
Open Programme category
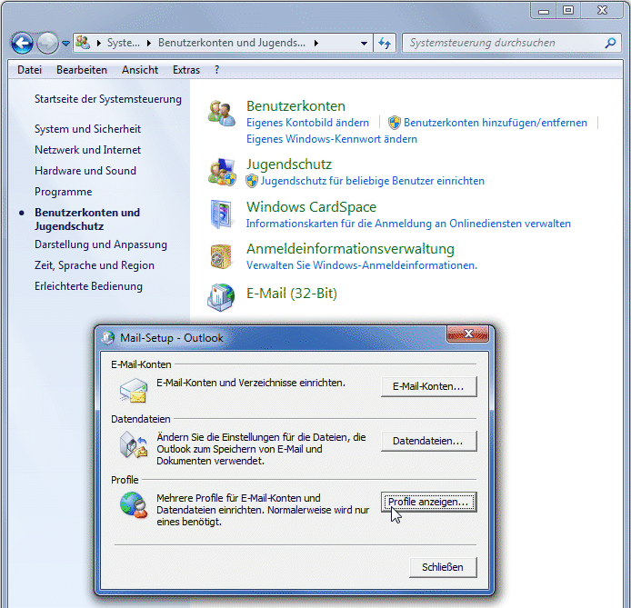pyautogui.click(x=63, y=192)
